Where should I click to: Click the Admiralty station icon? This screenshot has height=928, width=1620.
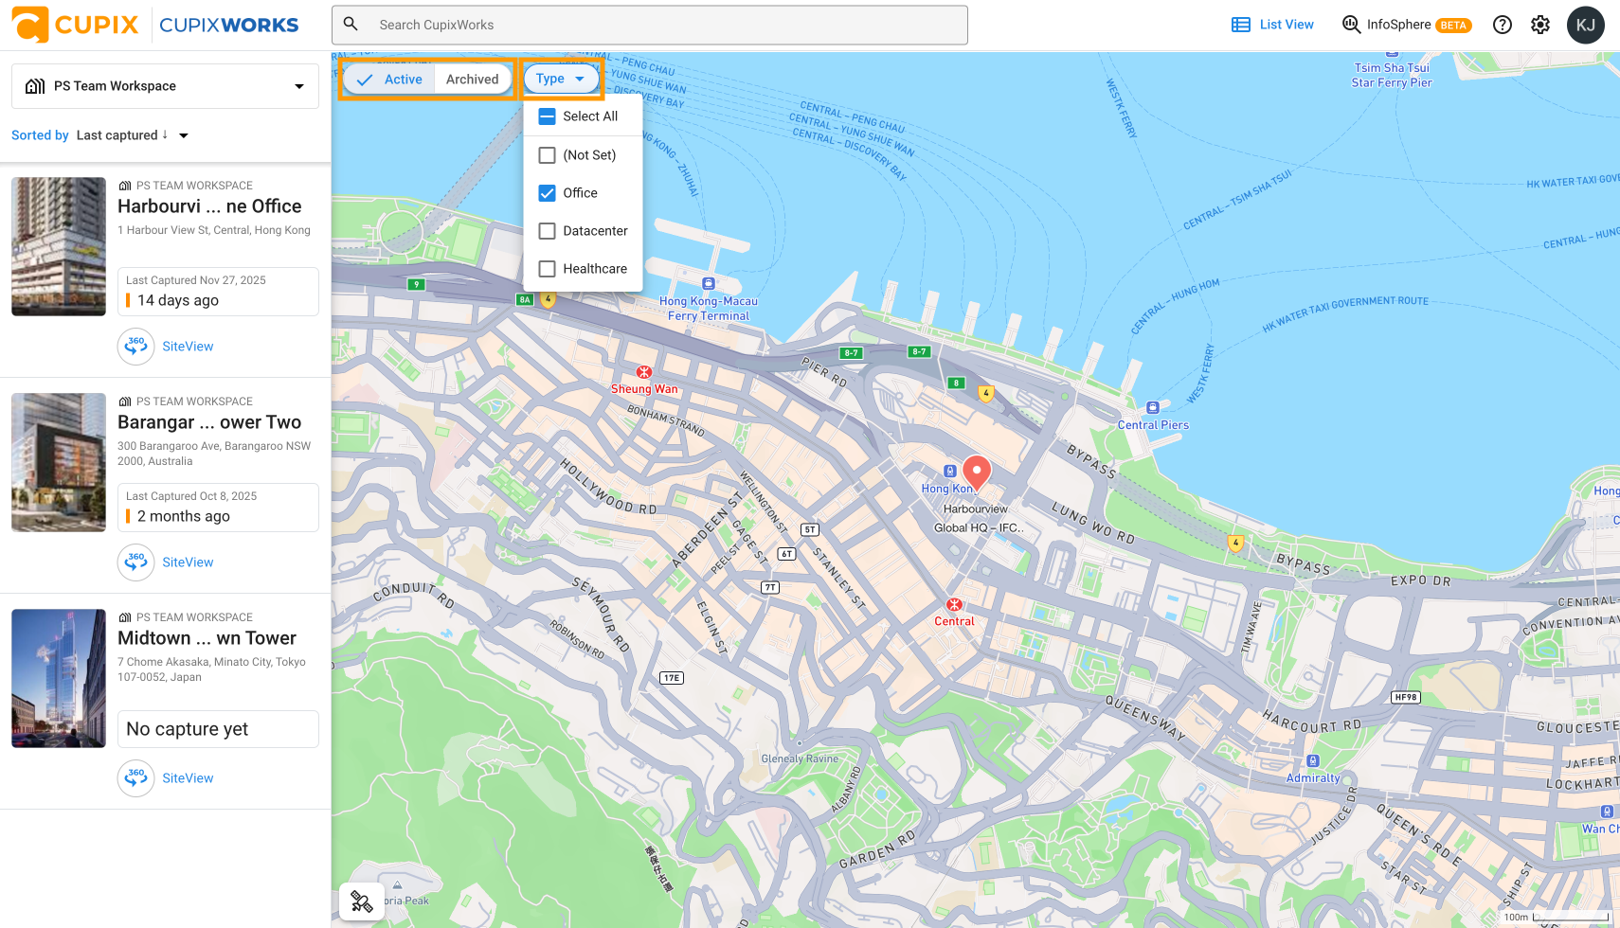(x=1312, y=761)
